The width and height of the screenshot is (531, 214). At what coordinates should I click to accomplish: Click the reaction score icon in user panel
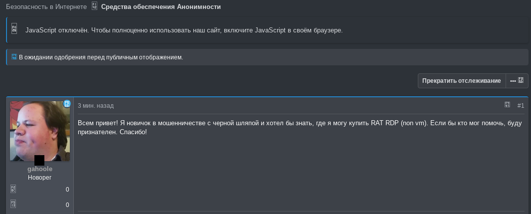pyautogui.click(x=13, y=204)
